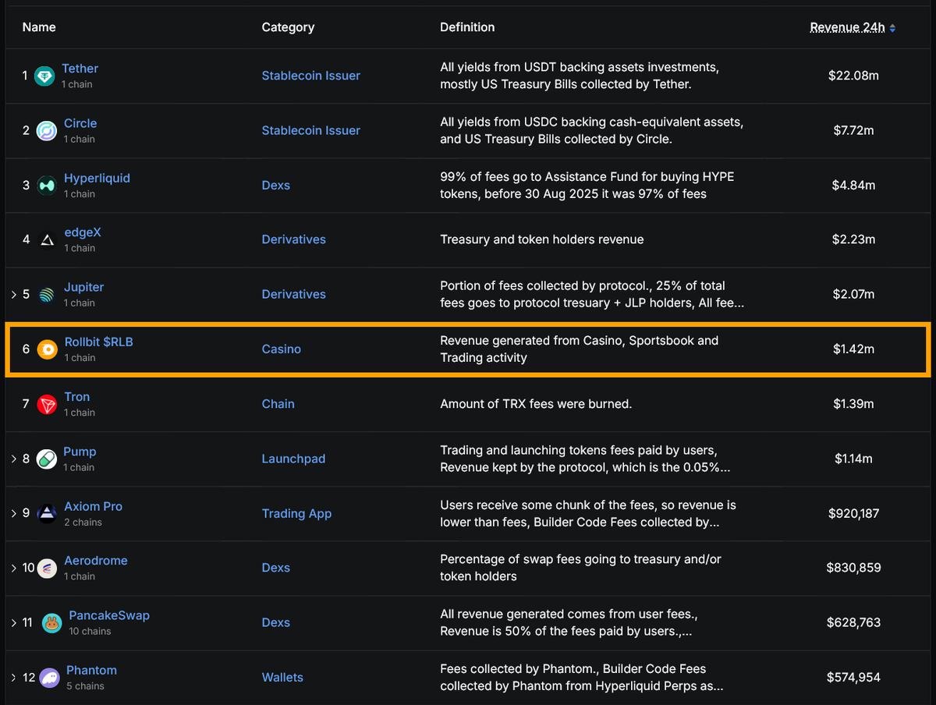Expand the Pump row chevron
The image size is (936, 705).
click(13, 459)
